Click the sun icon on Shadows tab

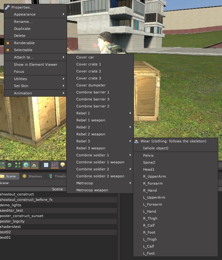24,176
